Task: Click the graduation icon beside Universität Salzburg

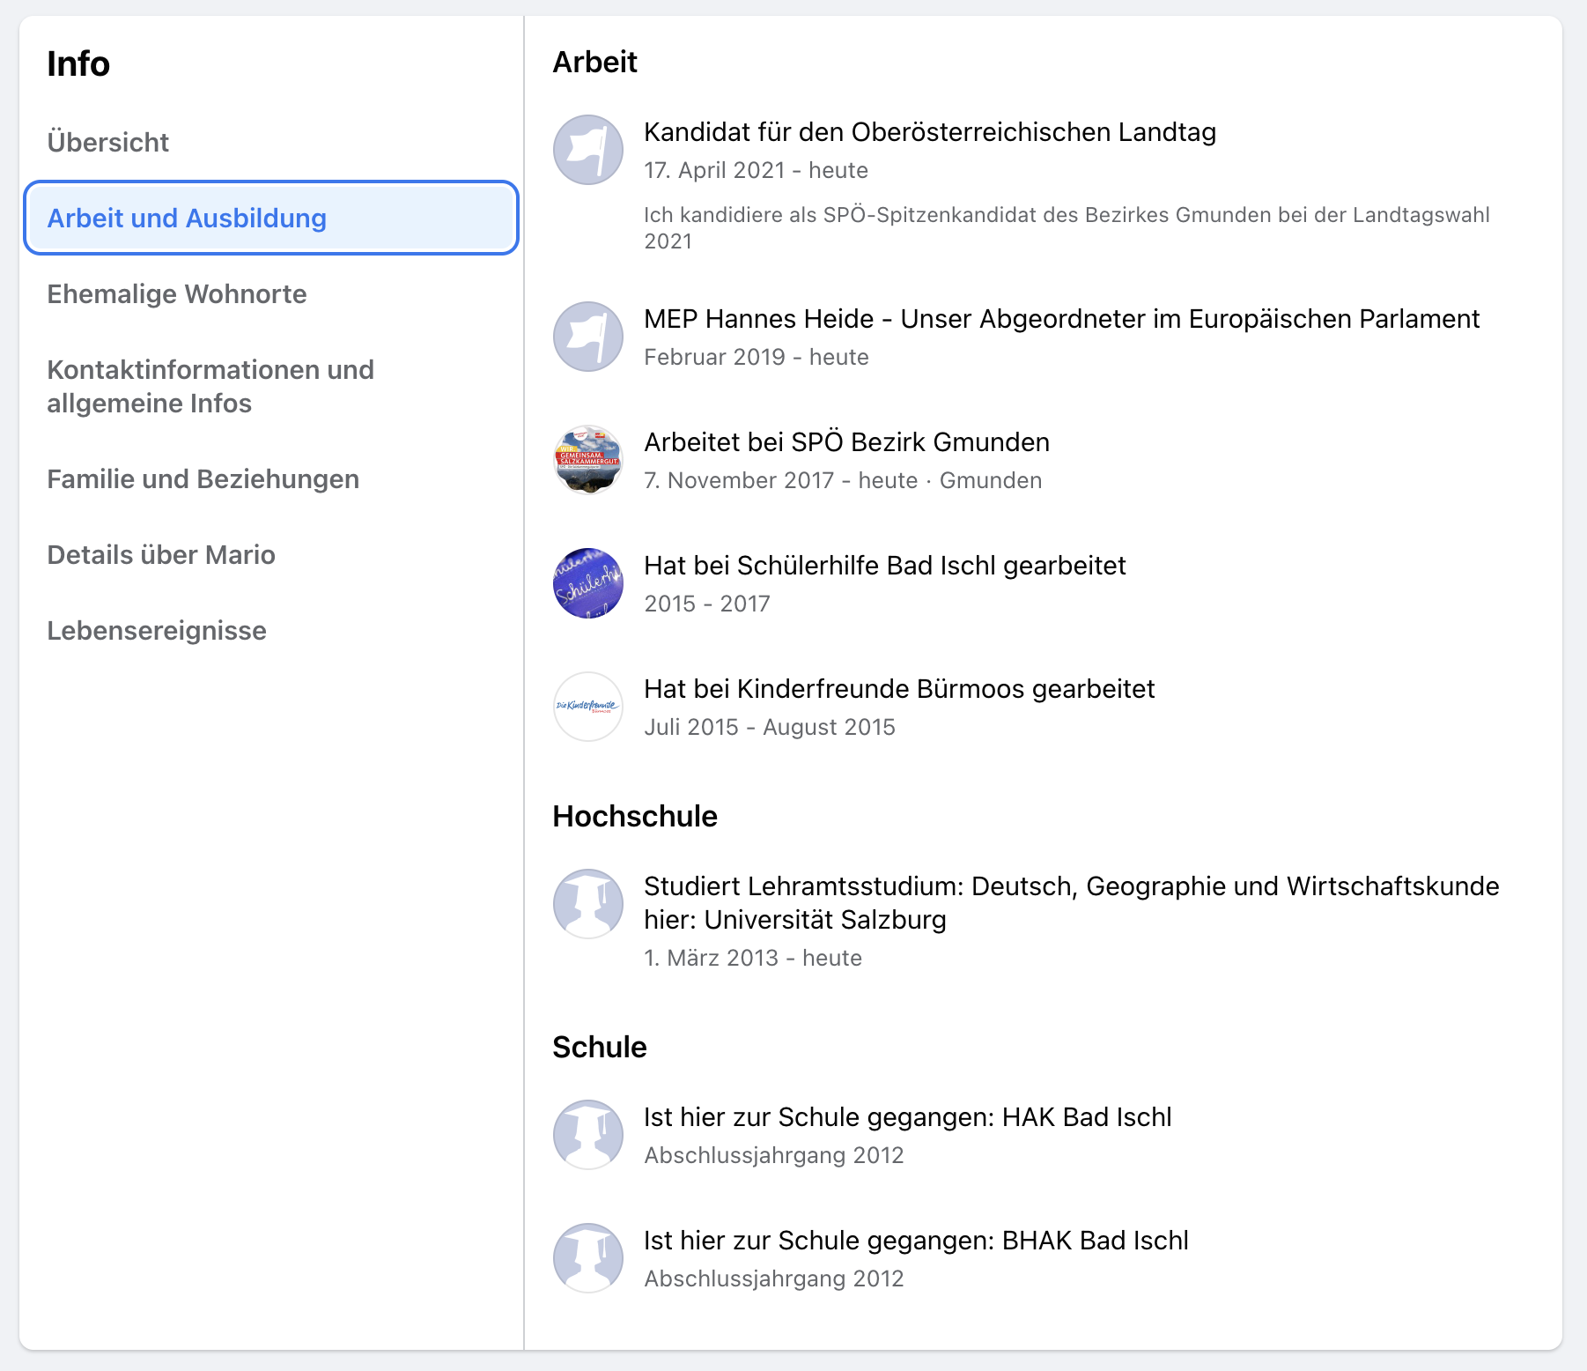Action: pos(588,904)
